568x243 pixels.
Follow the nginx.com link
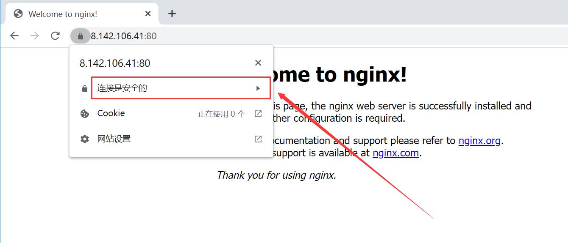click(395, 153)
